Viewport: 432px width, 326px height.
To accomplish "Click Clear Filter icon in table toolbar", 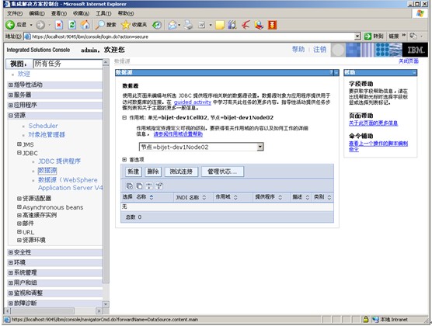I will (x=159, y=186).
